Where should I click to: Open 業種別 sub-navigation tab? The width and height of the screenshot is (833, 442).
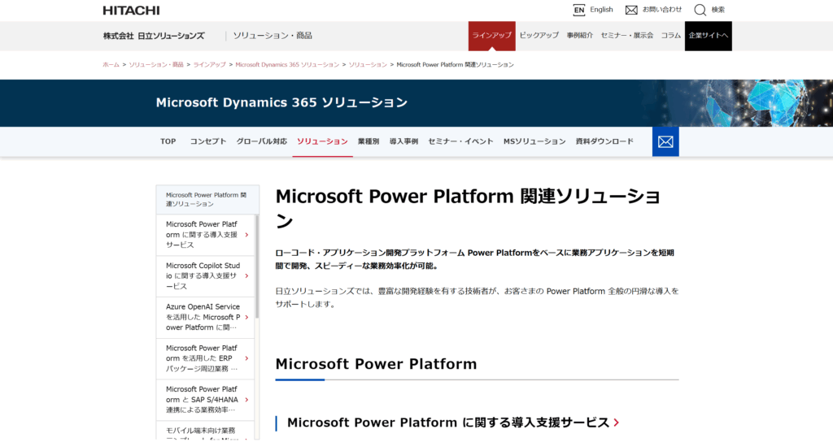coord(369,141)
